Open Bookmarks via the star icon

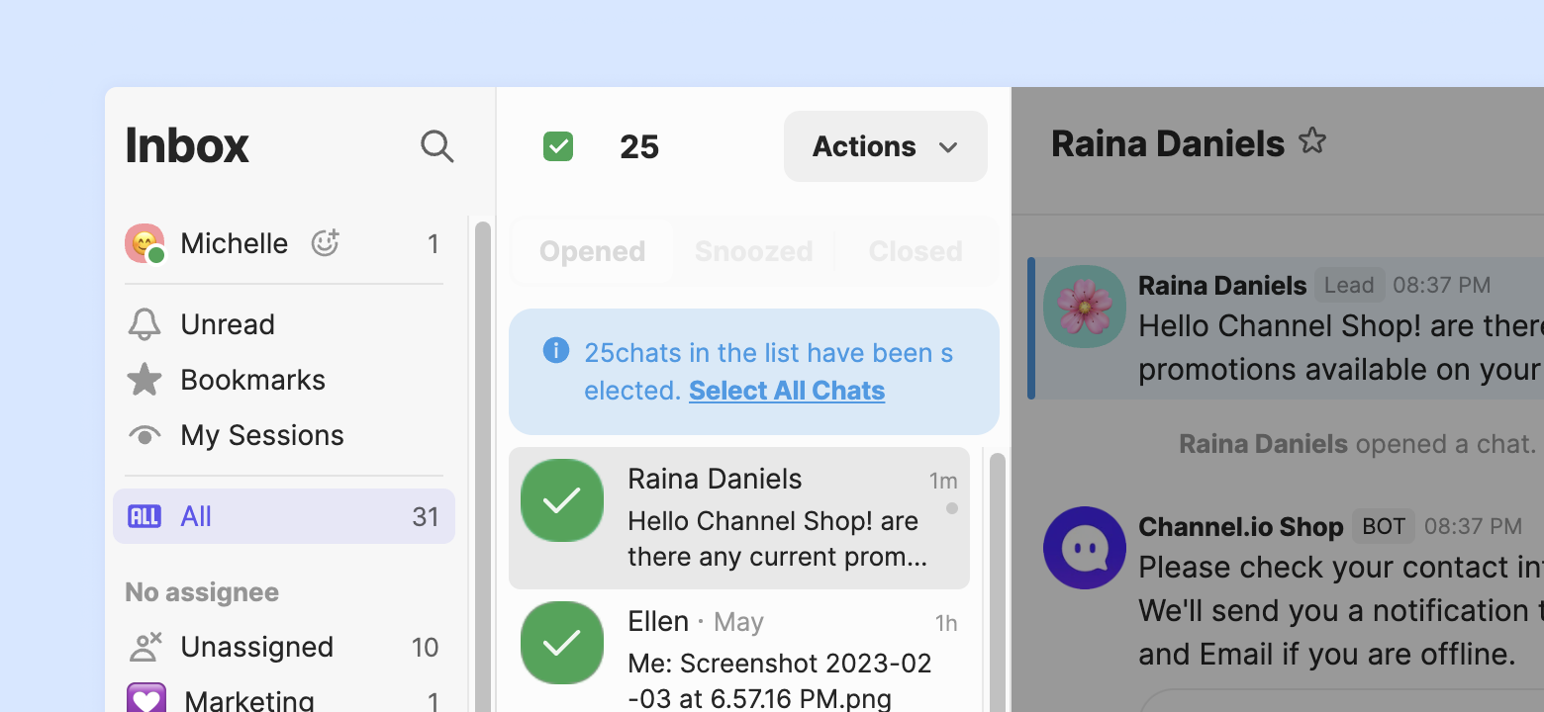[145, 380]
